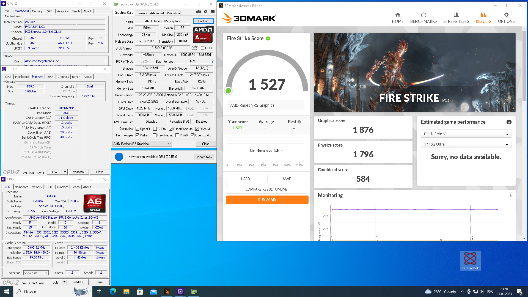Open Bench tab in Memory CPU-Z window
The image size is (528, 297).
tap(76, 77)
